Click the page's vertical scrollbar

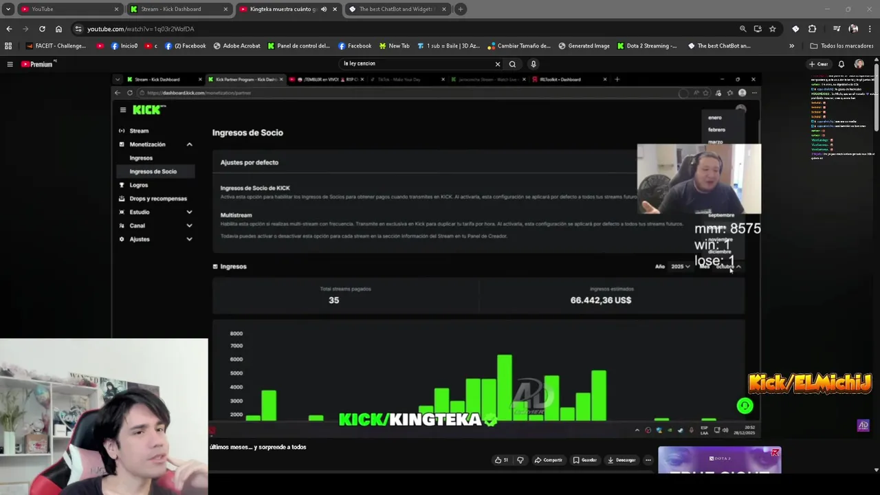click(x=877, y=96)
